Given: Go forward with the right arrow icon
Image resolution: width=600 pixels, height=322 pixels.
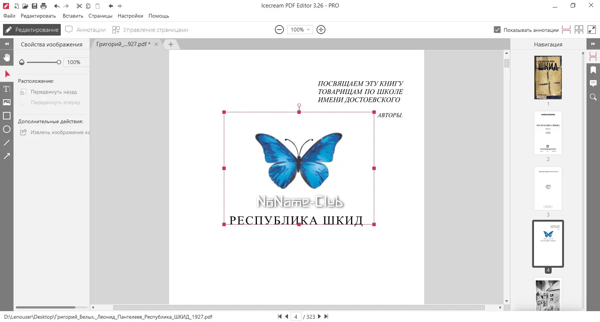Looking at the screenshot, I should pos(120,6).
